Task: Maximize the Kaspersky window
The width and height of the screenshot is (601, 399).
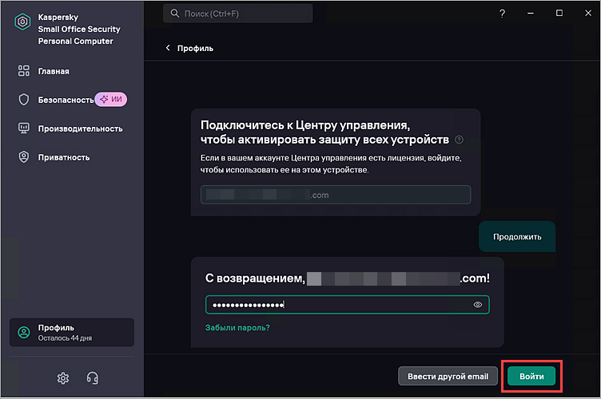Action: tap(559, 14)
